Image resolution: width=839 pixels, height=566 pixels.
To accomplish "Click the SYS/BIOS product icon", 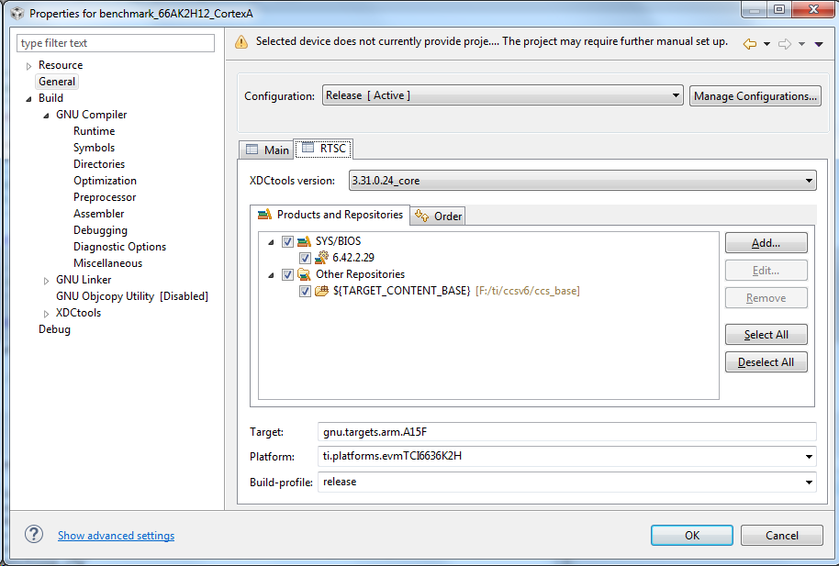I will click(x=304, y=241).
